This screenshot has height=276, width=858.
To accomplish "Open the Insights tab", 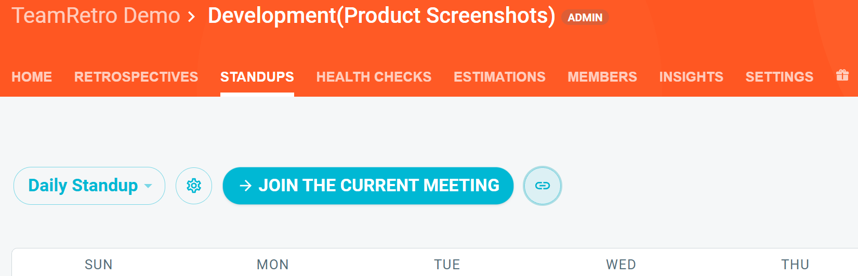I will [691, 77].
